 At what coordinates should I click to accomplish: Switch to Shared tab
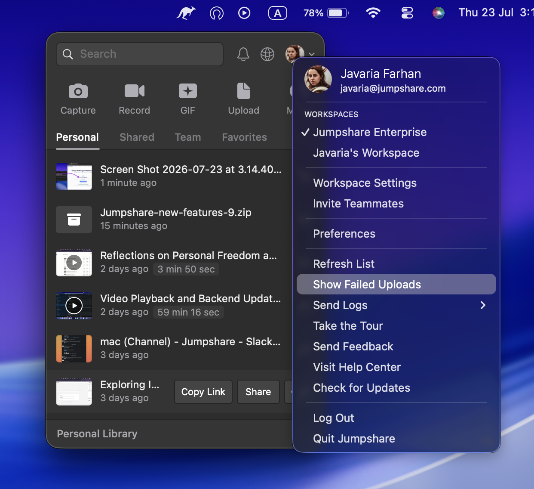(137, 137)
